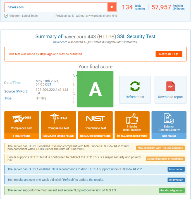
Task: Click the red PDF download icon
Action: 171,86
